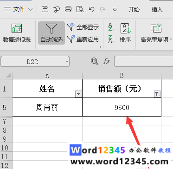The width and height of the screenshot is (173, 169).
Task: Open filter group dialog launcher
Action: point(100,47)
